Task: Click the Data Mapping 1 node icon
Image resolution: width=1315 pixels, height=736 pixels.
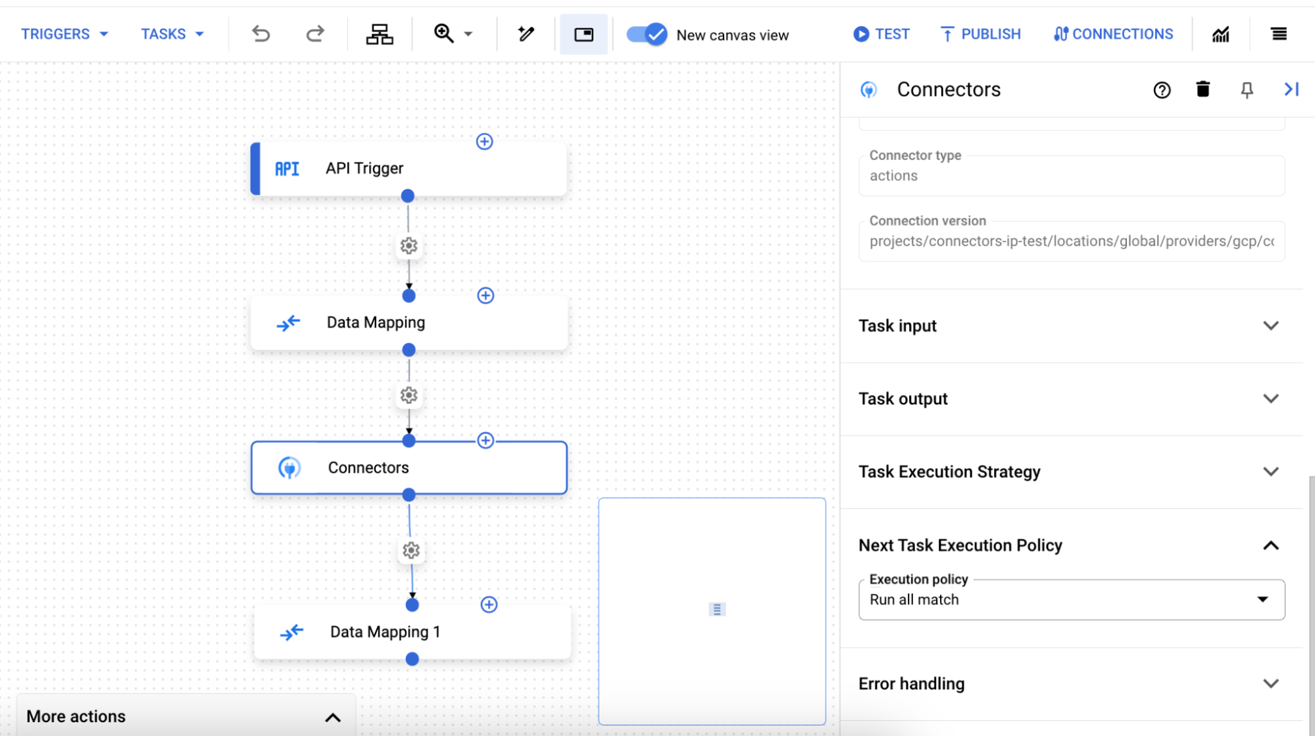Action: point(290,631)
